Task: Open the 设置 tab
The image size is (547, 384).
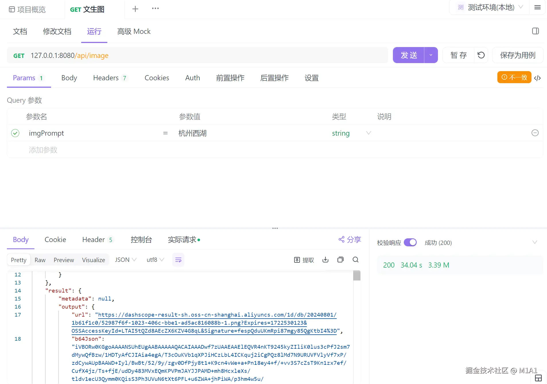Action: click(312, 78)
